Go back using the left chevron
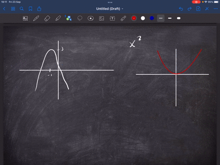 point(4,9)
